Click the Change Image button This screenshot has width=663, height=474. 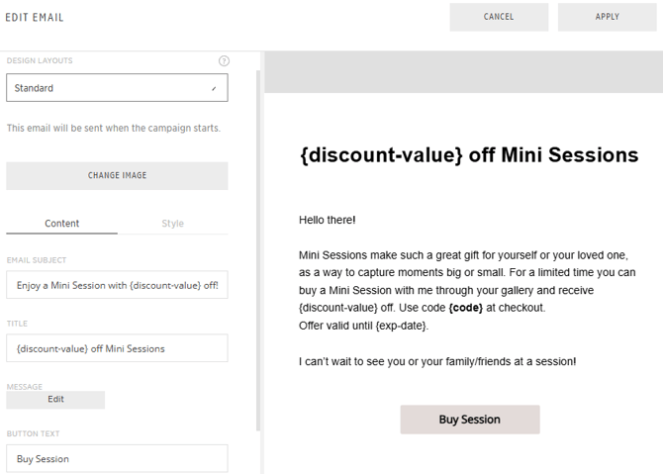pos(117,175)
